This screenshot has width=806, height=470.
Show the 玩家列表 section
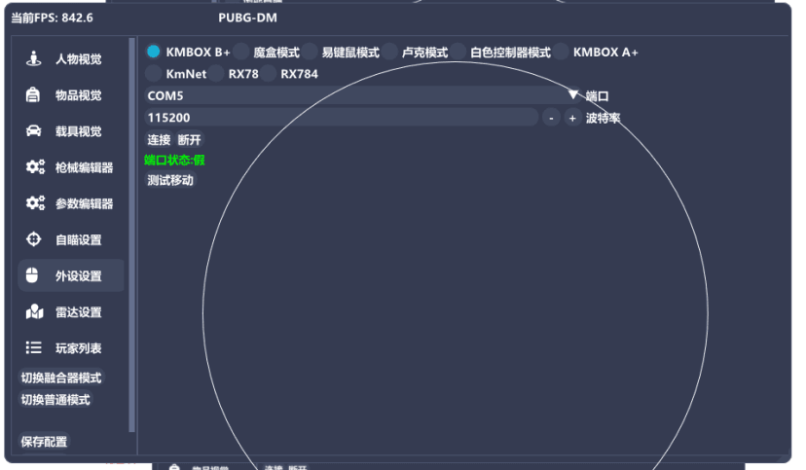(71, 347)
